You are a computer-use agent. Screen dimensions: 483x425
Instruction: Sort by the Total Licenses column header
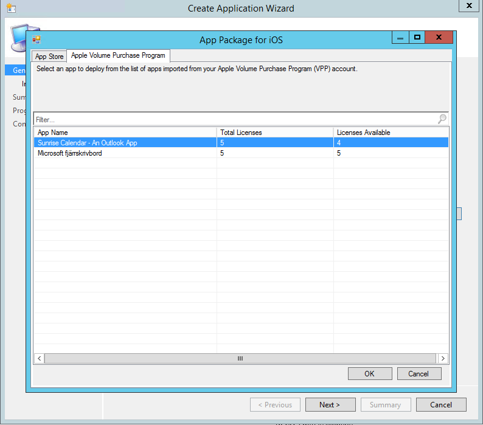click(x=274, y=132)
